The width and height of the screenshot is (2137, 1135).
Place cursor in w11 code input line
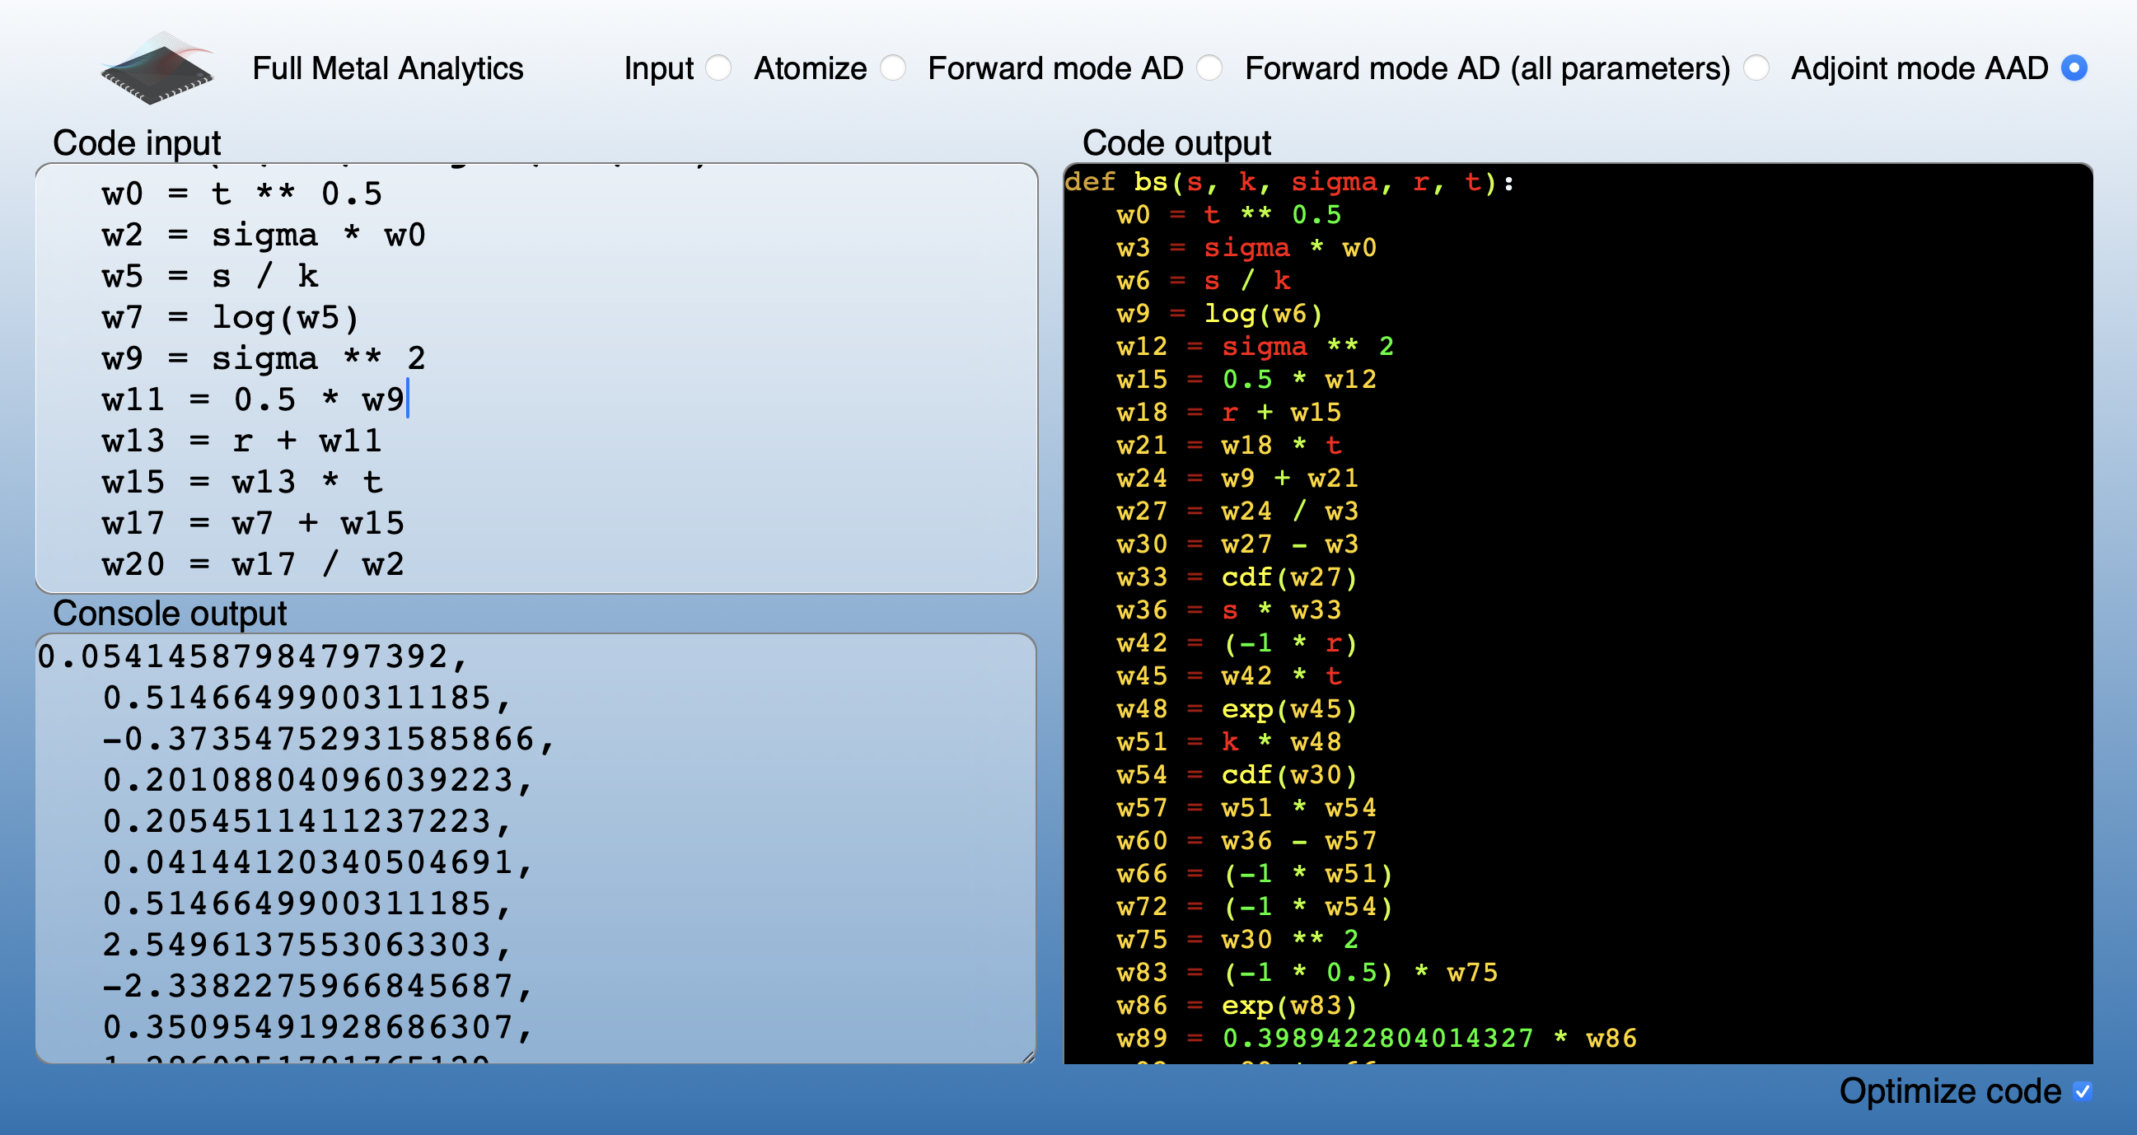[x=253, y=400]
